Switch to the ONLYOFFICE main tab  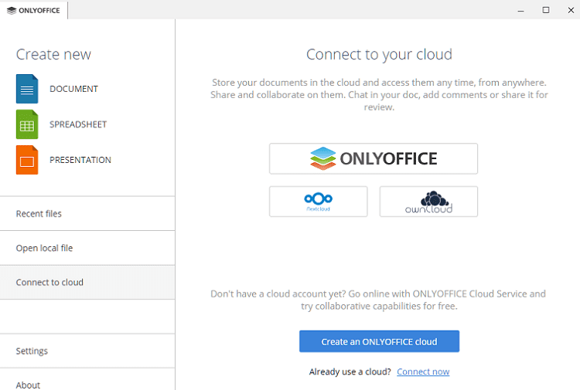point(34,10)
